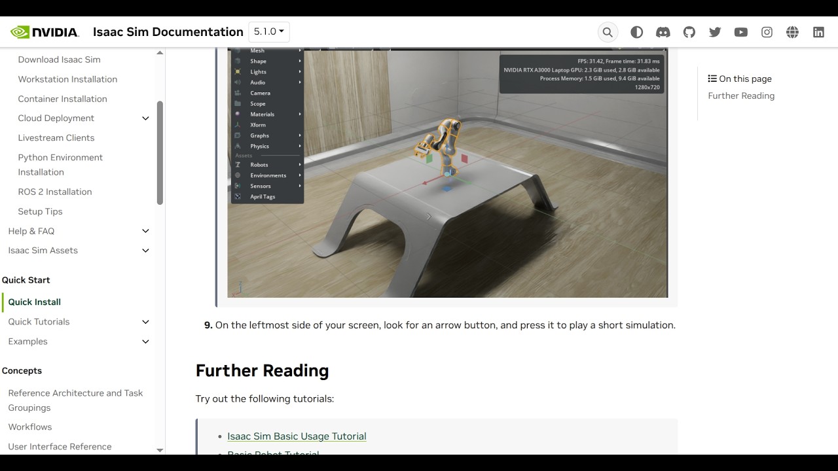Screen dimensions: 838x471
Task: Open Help & FAQ page
Action: click(31, 231)
